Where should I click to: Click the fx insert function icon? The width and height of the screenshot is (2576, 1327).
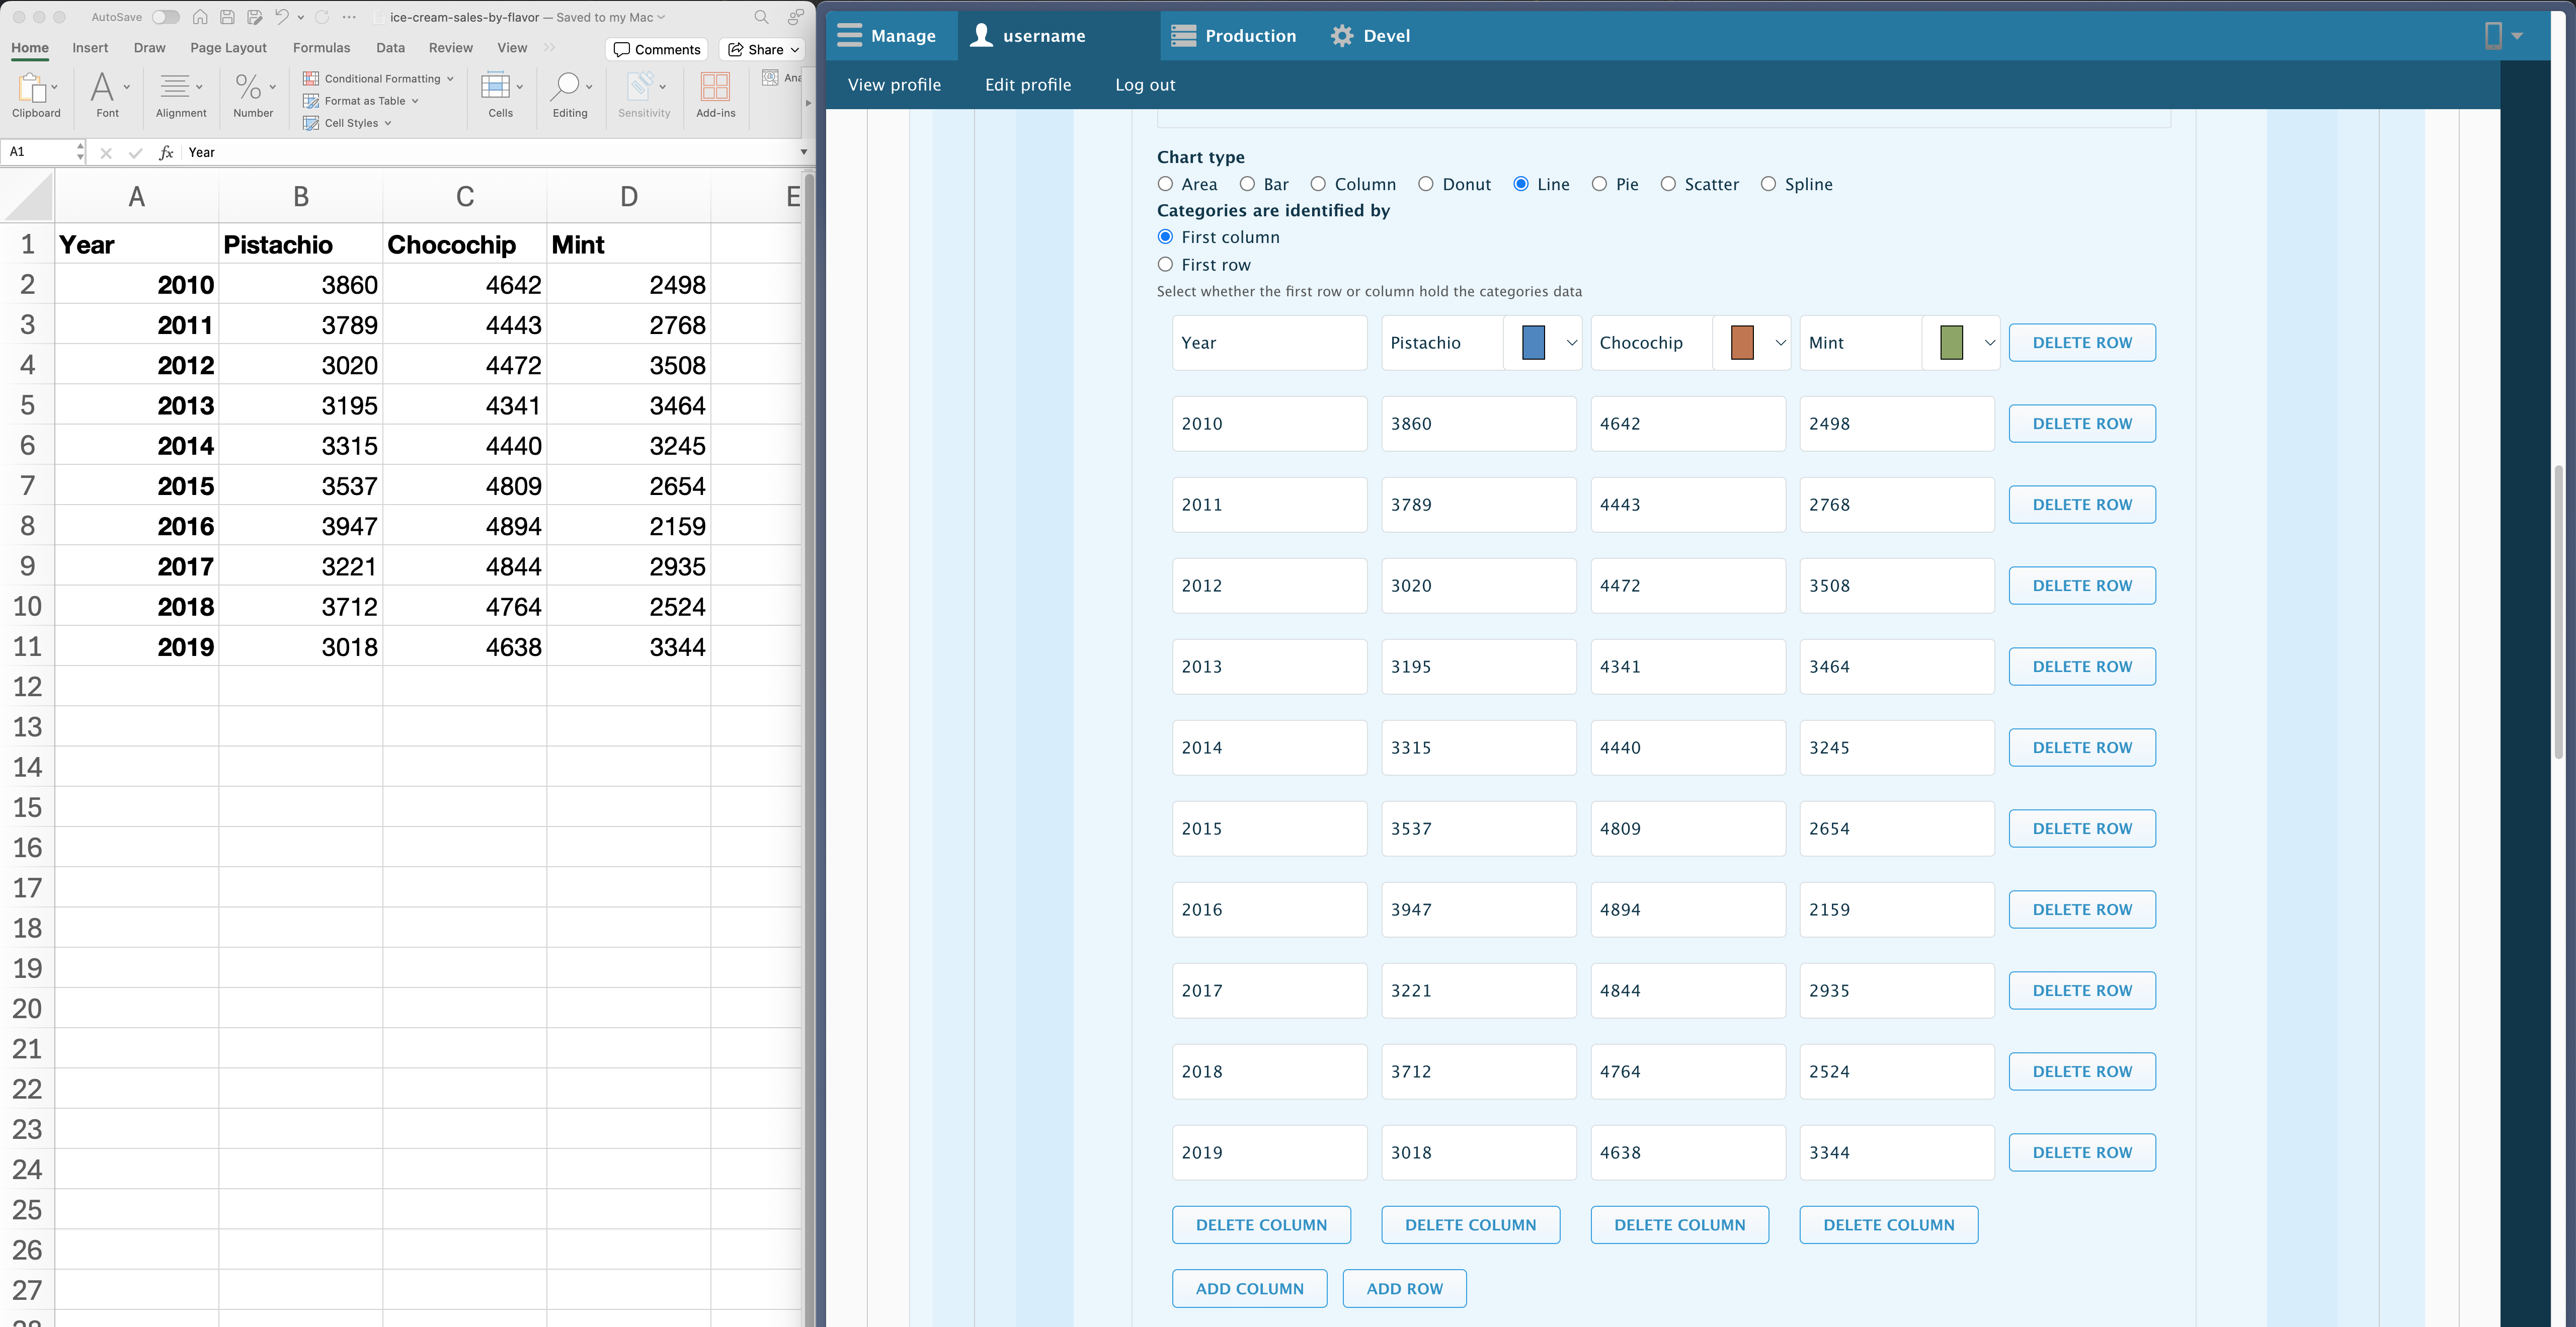[166, 152]
